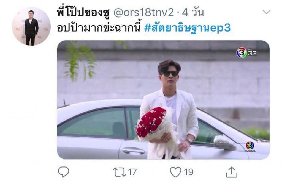Screen dimensions: 282x181
Task: Click the @ors18tnv2 handle
Action: [144, 13]
